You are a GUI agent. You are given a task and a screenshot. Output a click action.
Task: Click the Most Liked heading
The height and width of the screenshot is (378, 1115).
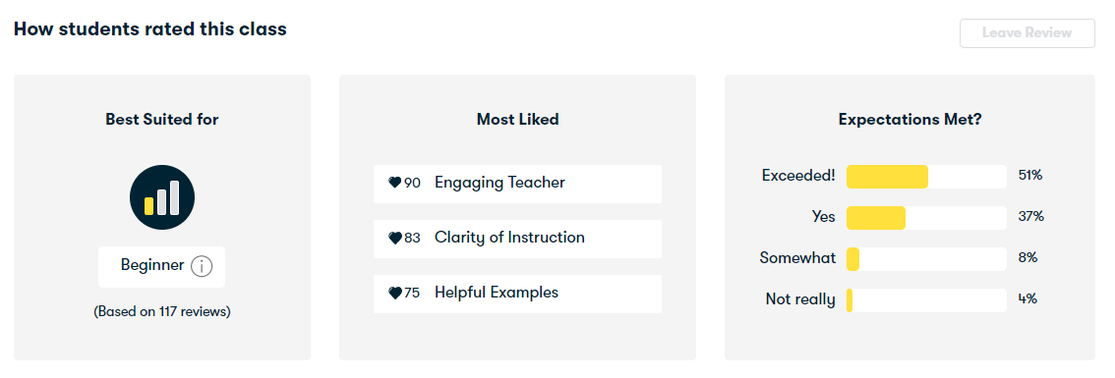click(517, 120)
